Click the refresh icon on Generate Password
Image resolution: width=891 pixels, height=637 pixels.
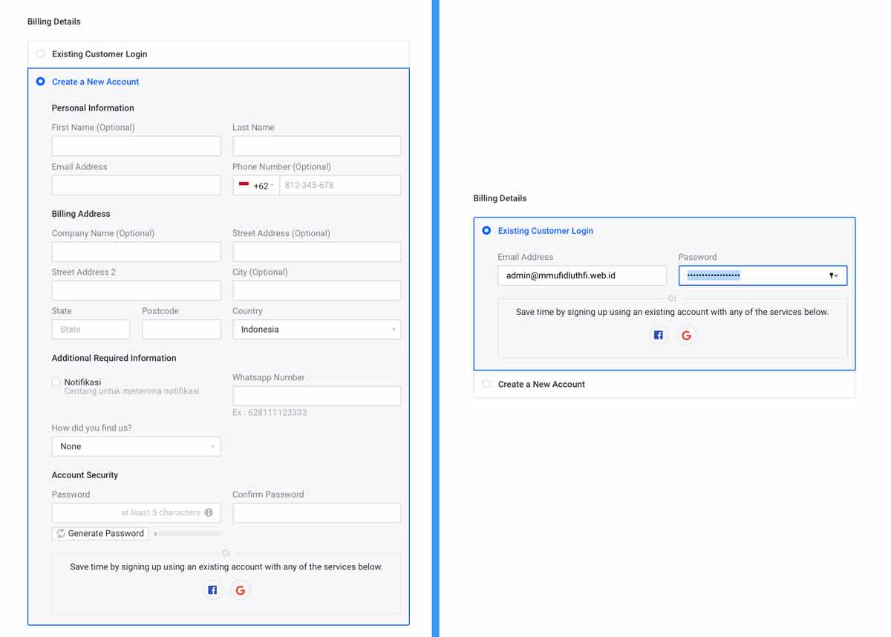61,533
